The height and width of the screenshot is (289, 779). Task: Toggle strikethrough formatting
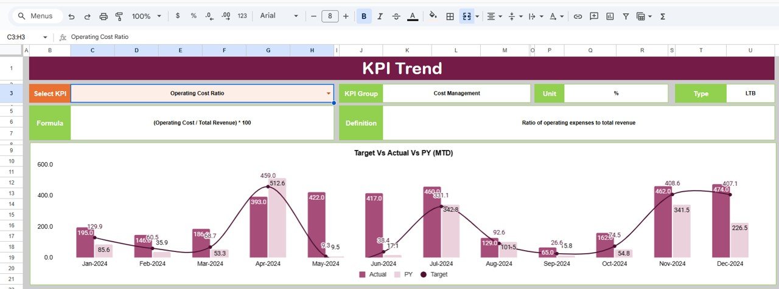point(396,16)
